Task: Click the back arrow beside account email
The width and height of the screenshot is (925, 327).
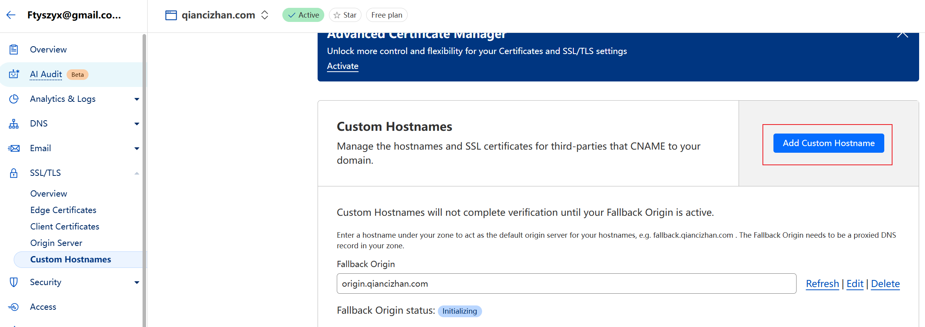Action: (11, 15)
